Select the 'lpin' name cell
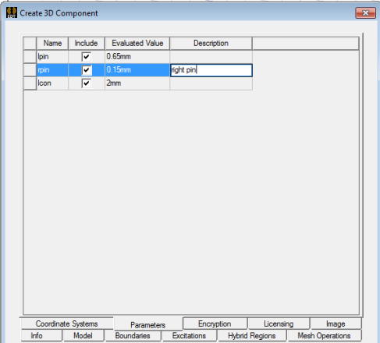This screenshot has width=380, height=343. tap(52, 57)
